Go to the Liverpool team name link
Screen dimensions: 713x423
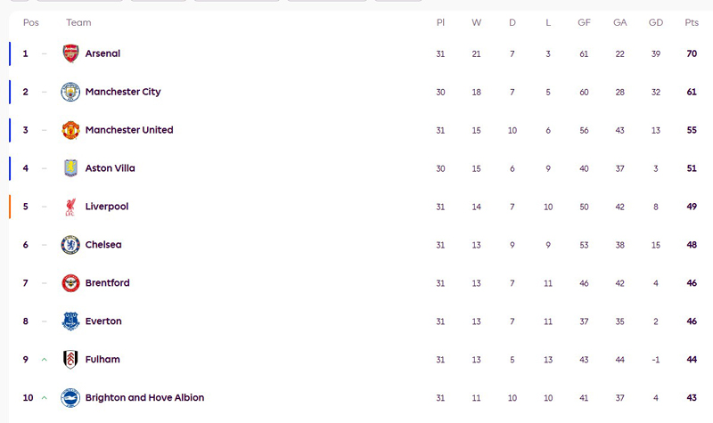tap(107, 207)
